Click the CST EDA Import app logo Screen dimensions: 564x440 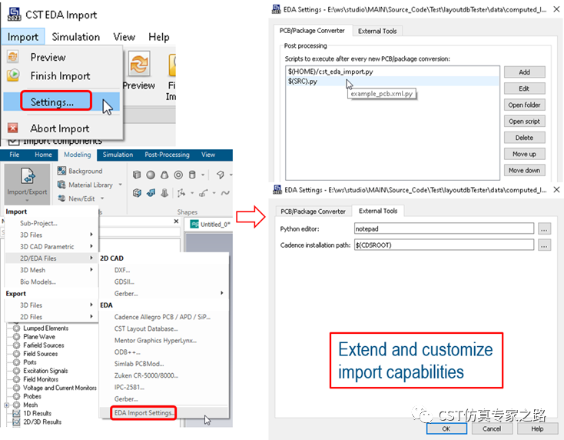click(15, 14)
